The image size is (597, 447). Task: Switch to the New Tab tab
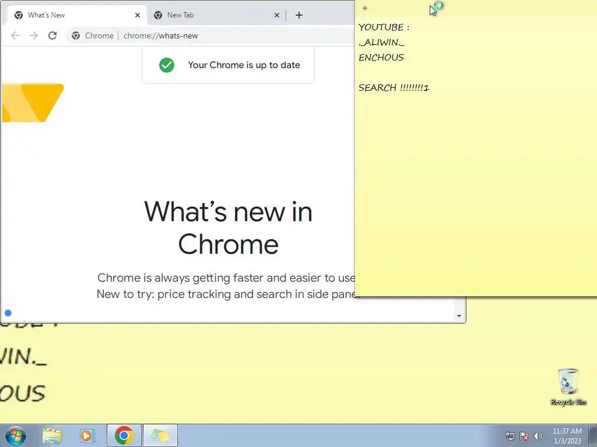click(216, 15)
